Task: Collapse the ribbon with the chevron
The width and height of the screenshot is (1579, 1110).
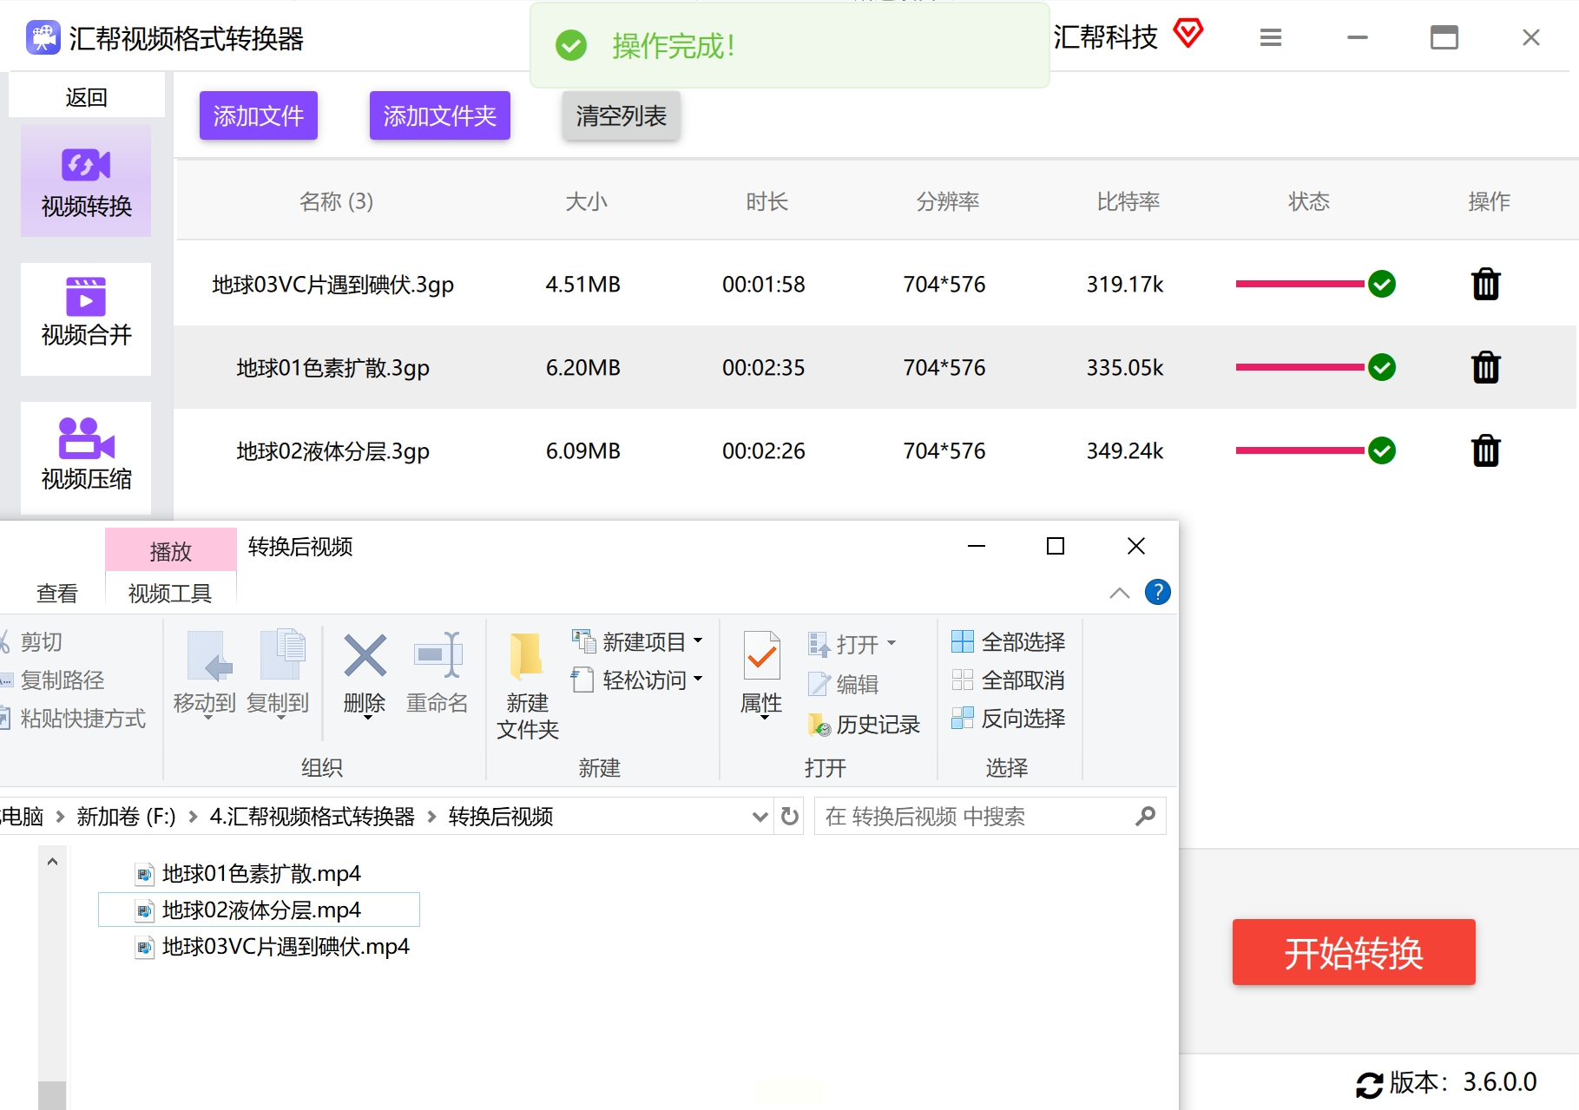Action: click(x=1119, y=593)
